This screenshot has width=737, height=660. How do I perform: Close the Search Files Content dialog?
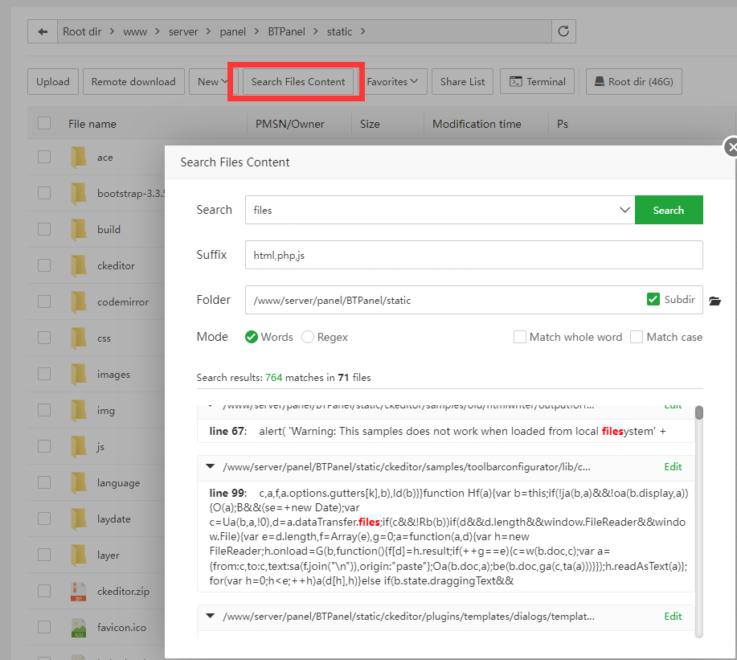[x=730, y=147]
